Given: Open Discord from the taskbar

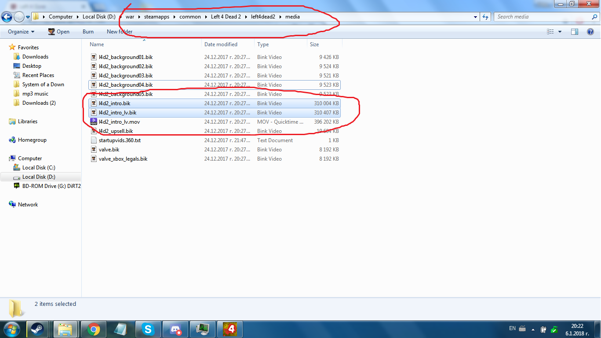Looking at the screenshot, I should (175, 329).
